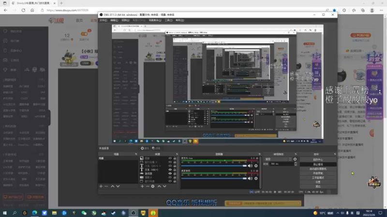Screen dimensions: 387x217
Task: Lock the Text (GDI+) source row
Action: coord(175,170)
